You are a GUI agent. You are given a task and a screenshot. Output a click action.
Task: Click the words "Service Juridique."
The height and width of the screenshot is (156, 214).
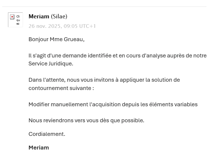(x=51, y=64)
